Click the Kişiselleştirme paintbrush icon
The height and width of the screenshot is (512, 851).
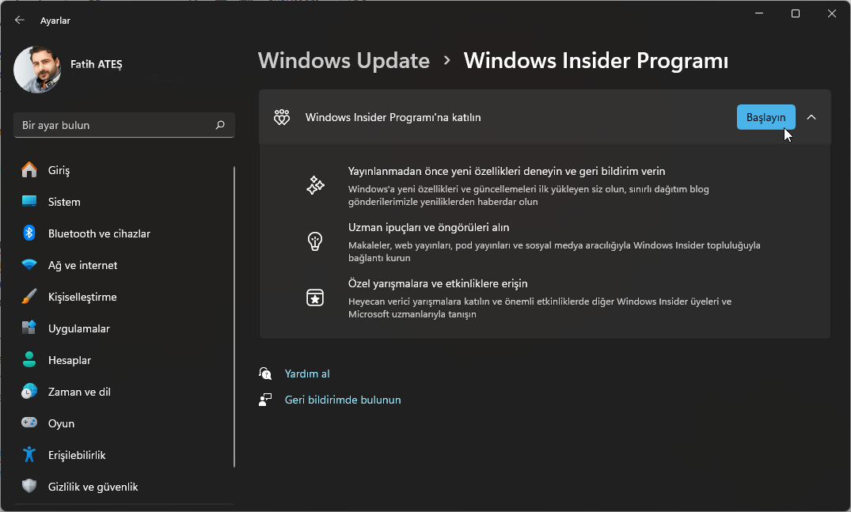point(29,297)
